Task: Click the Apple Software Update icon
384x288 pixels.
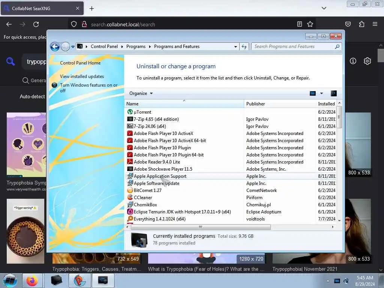Action: [130, 183]
